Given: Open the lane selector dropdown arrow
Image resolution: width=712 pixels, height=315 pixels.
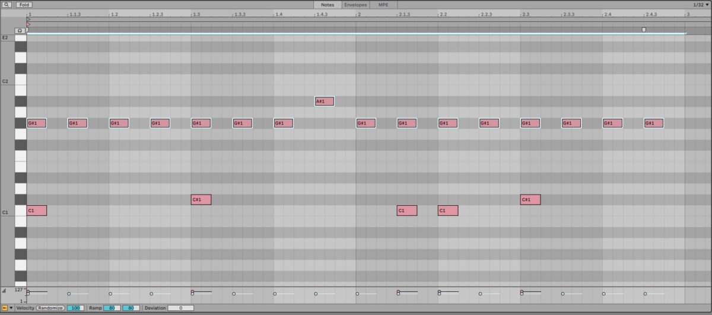Looking at the screenshot, I should pyautogui.click(x=11, y=308).
